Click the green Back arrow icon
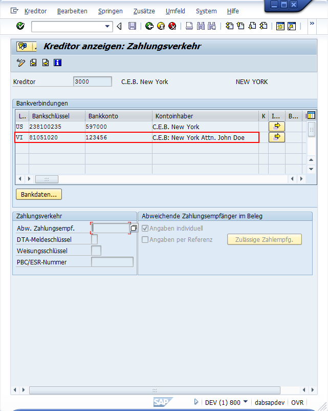Screen dimensions: 328x411 click(x=149, y=26)
